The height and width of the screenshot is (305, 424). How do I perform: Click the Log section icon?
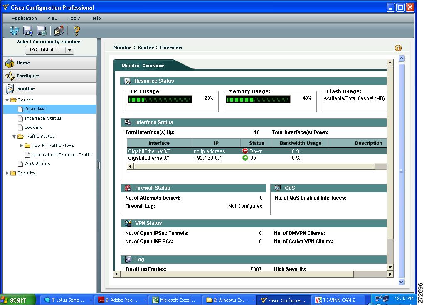[x=128, y=259]
